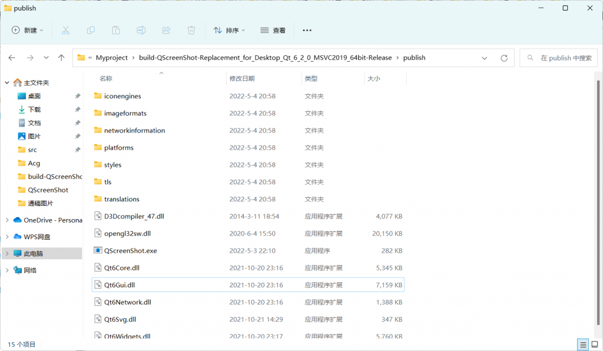Expand the WPS网盘 tree node
The image size is (603, 351).
point(7,237)
